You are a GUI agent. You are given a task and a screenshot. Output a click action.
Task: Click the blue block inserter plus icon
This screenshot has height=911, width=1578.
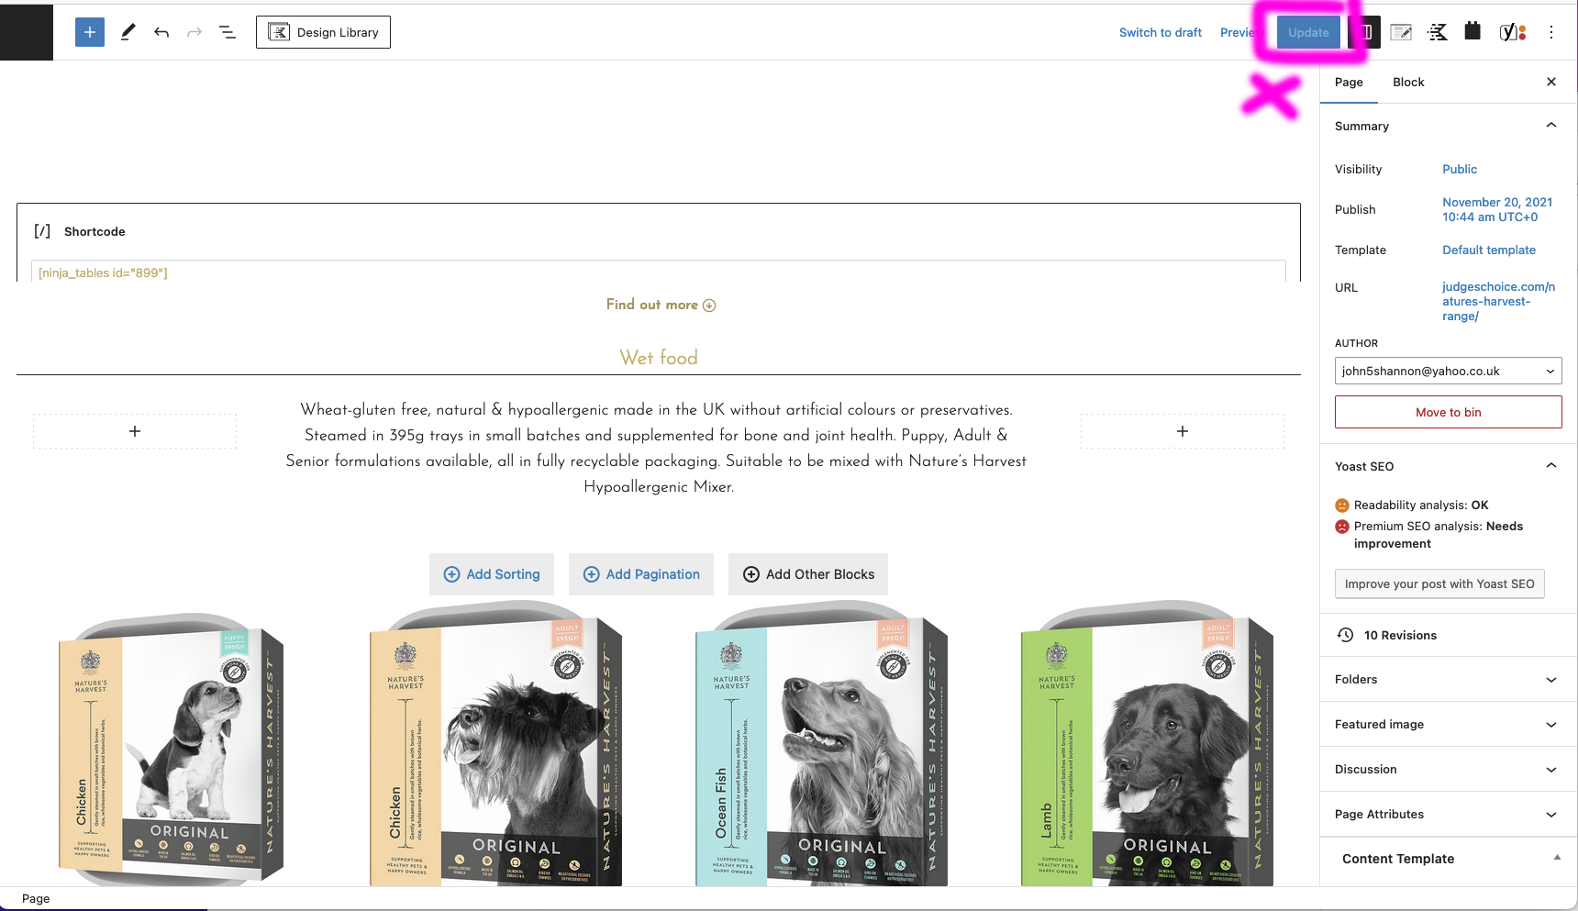click(x=90, y=32)
